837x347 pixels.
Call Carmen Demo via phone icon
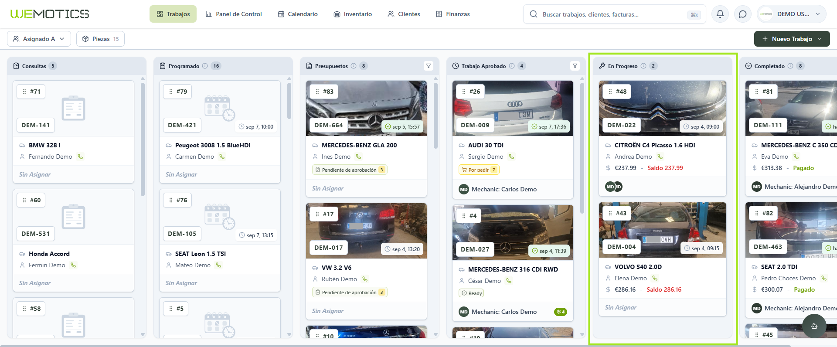pyautogui.click(x=222, y=156)
